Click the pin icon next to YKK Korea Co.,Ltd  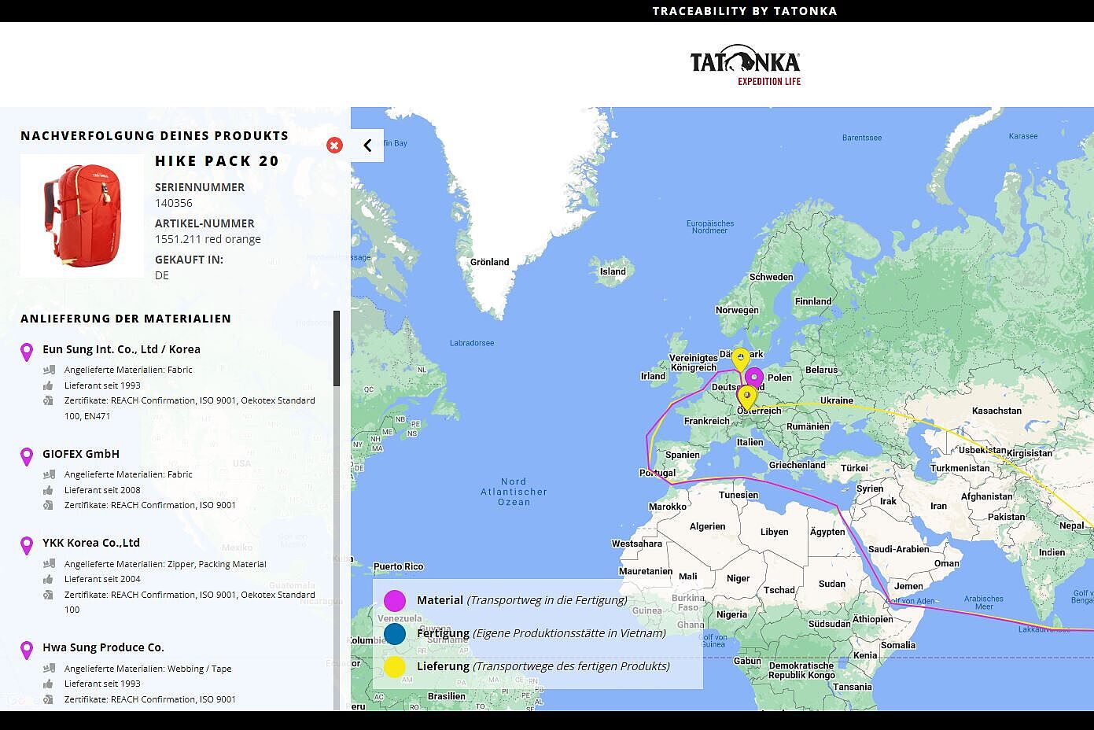(27, 545)
